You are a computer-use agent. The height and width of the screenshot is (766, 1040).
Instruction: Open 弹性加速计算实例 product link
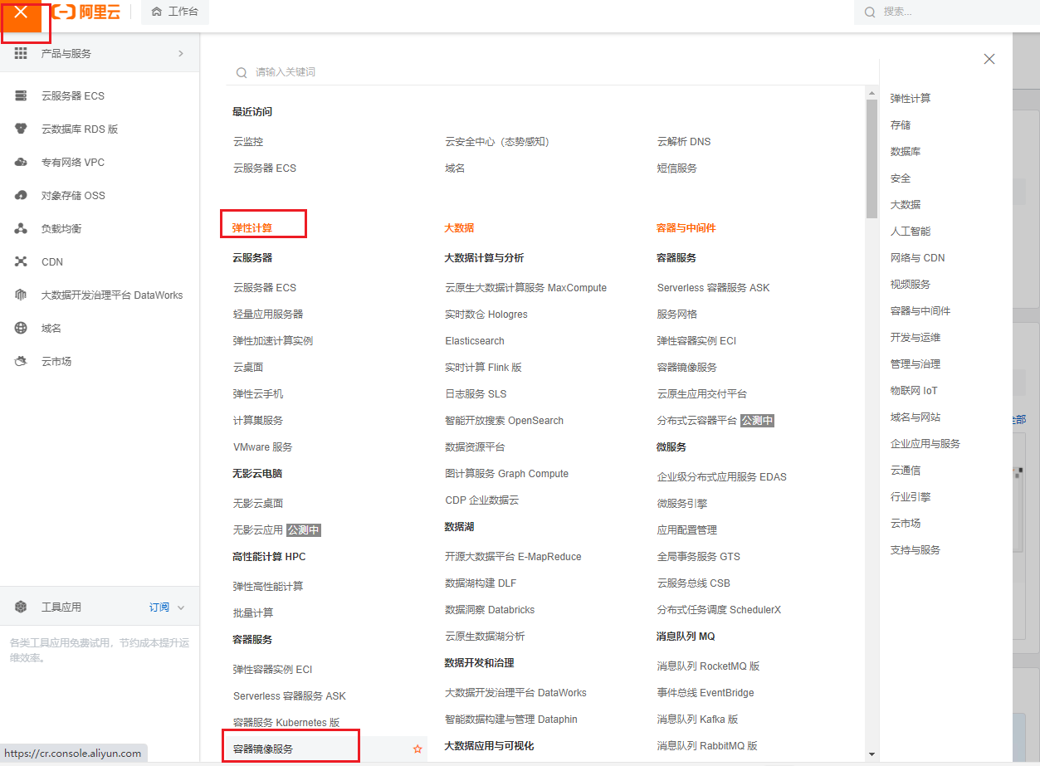click(273, 340)
